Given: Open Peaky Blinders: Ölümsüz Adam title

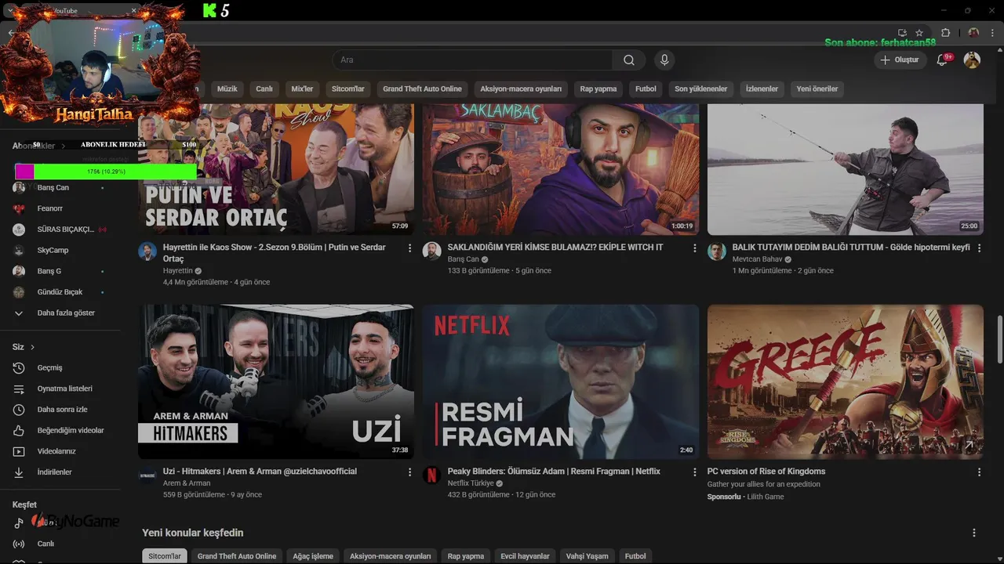Looking at the screenshot, I should [554, 472].
